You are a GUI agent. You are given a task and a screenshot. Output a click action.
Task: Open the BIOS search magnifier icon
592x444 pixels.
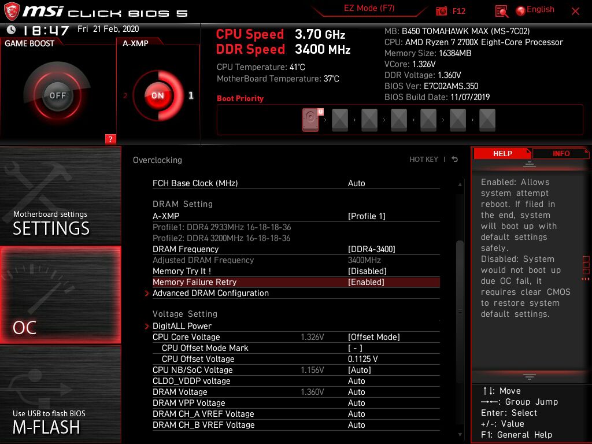501,12
